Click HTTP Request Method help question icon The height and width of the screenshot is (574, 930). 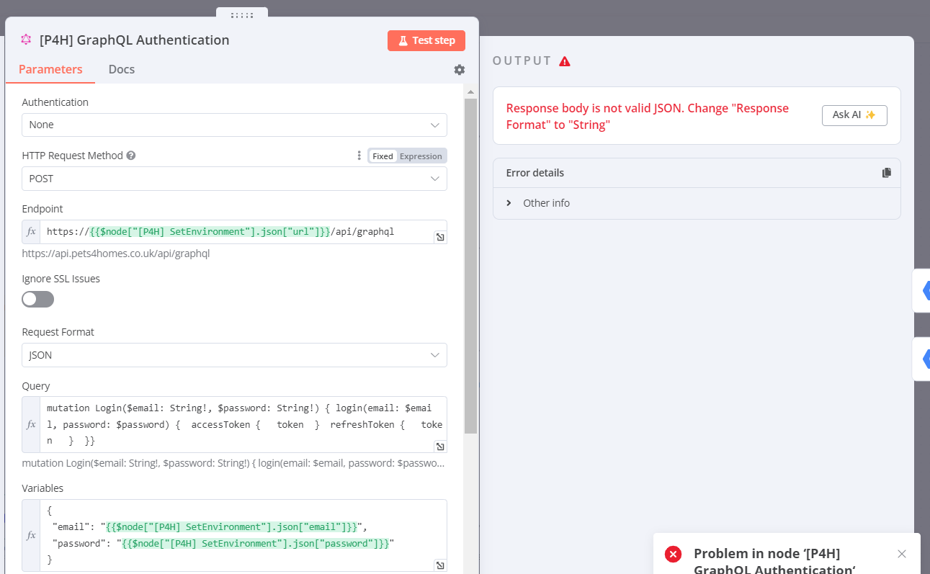click(131, 156)
